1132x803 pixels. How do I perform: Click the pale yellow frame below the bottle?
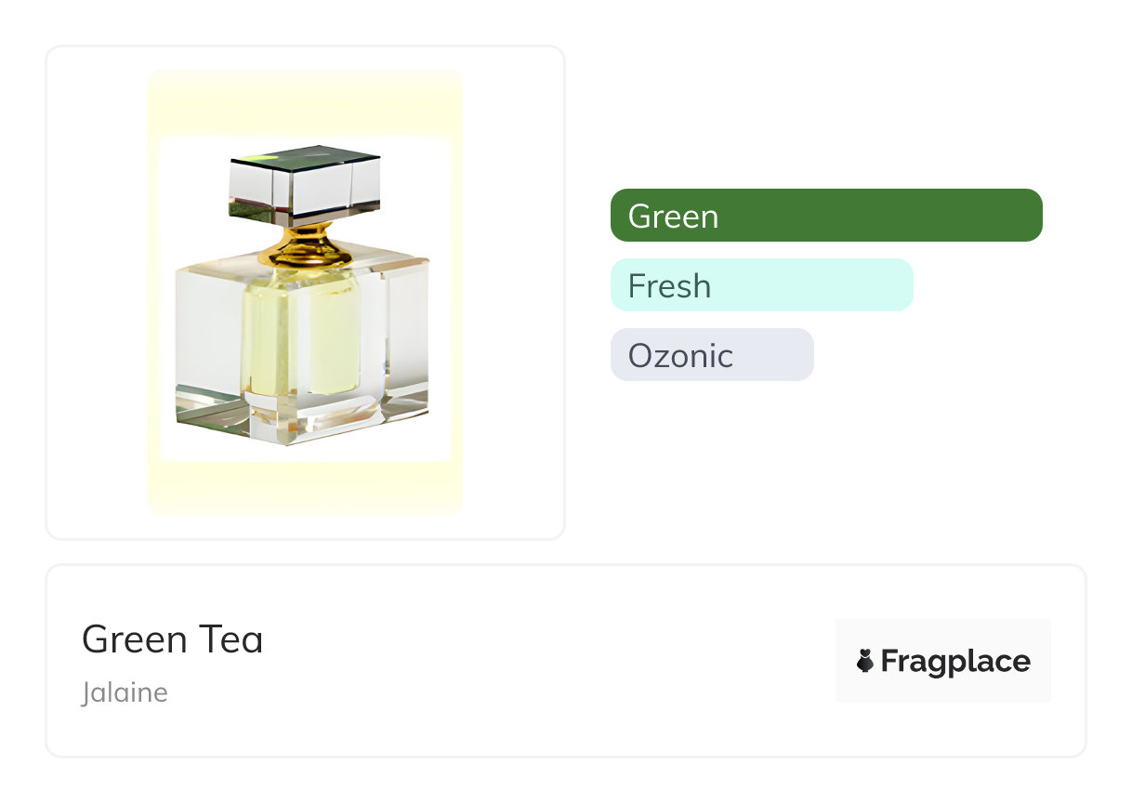pos(305,488)
